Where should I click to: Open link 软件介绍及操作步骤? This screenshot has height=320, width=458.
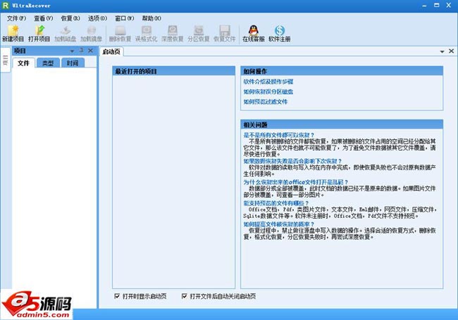click(268, 82)
